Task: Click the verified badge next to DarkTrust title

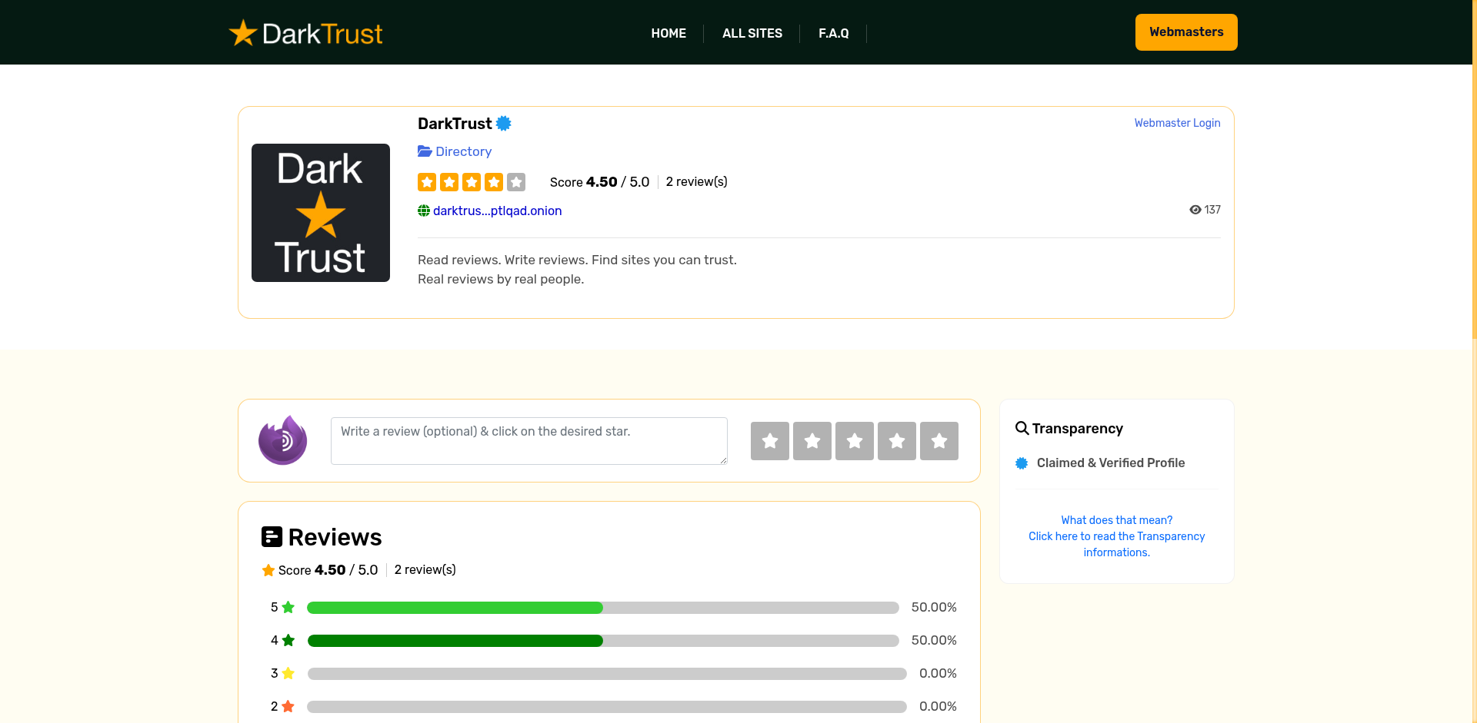Action: (x=504, y=123)
